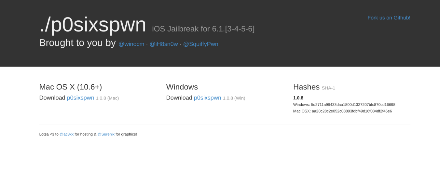Click the SHA-1 label beside Hashes

[x=328, y=88]
